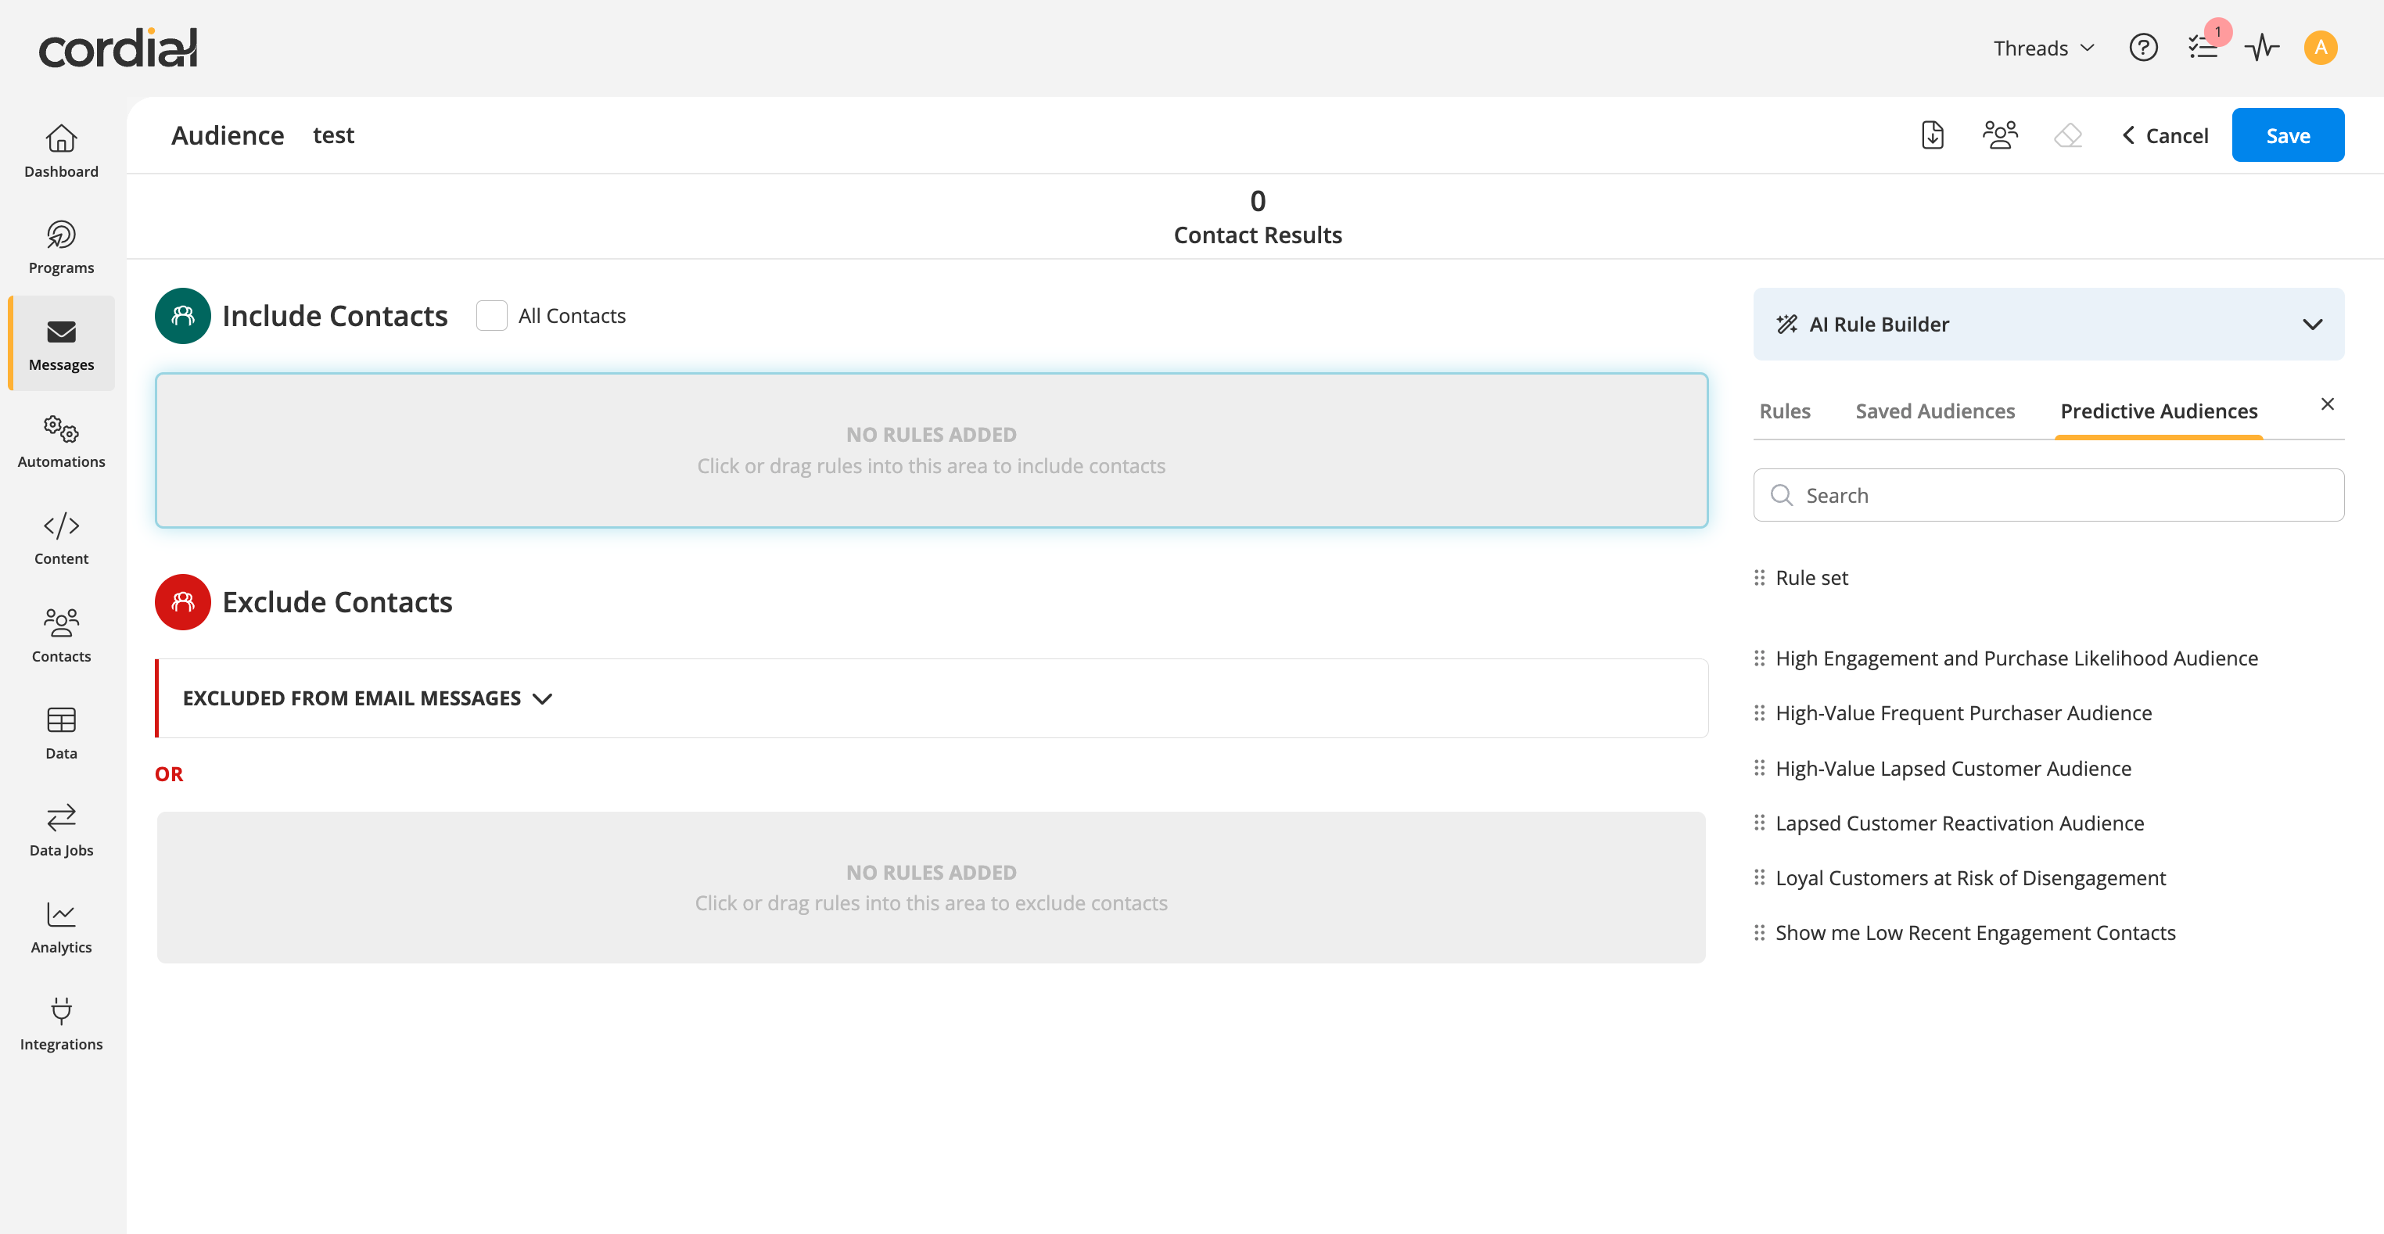Select High-Value Lapsed Customer Audience
Viewport: 2384px width, 1234px height.
(1953, 768)
